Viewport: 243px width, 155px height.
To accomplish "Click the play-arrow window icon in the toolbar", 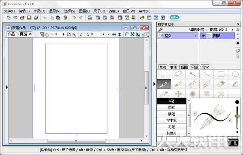I will 163,18.
